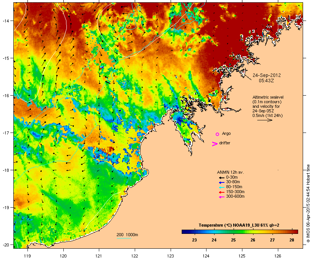Click the blue 30-80m arrow legend
This screenshot has height=259, width=313.
click(x=222, y=182)
